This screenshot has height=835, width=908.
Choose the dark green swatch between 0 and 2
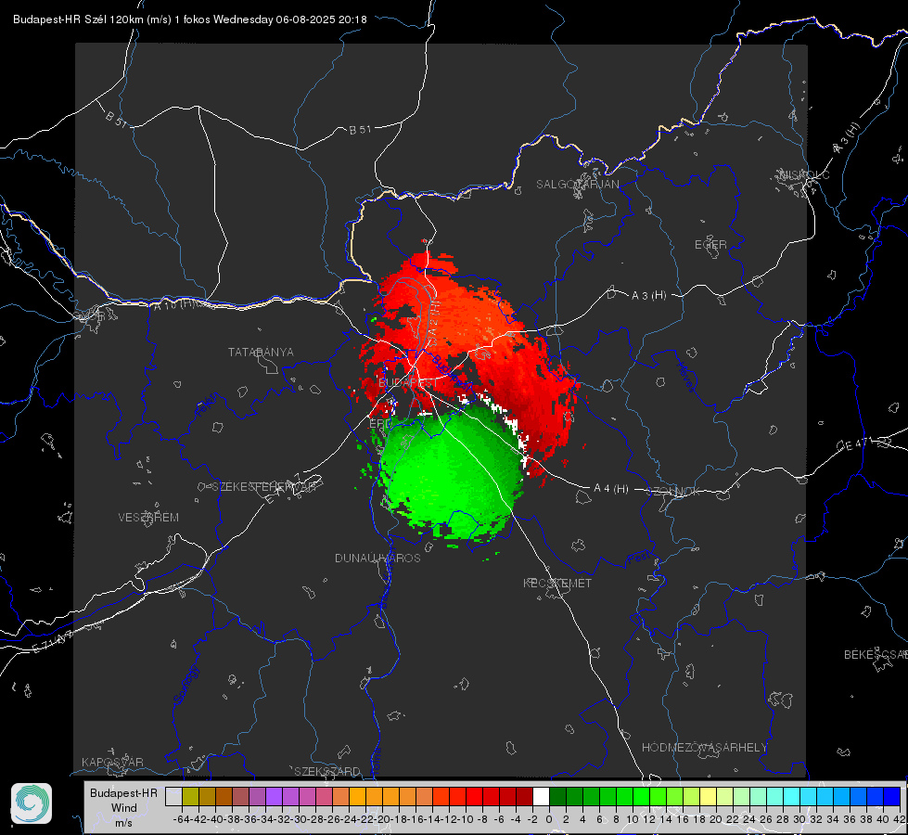tap(557, 796)
